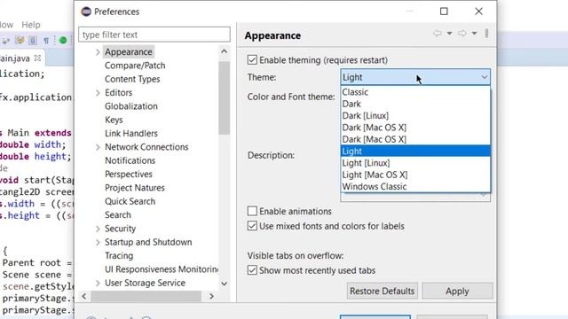The height and width of the screenshot is (319, 568).
Task: Select Project Natures in preferences tree
Action: pyautogui.click(x=135, y=188)
